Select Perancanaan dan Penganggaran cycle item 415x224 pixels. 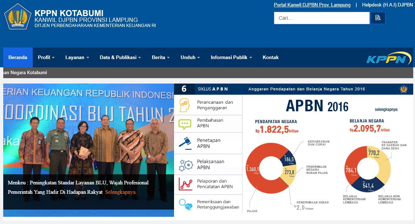click(x=208, y=105)
